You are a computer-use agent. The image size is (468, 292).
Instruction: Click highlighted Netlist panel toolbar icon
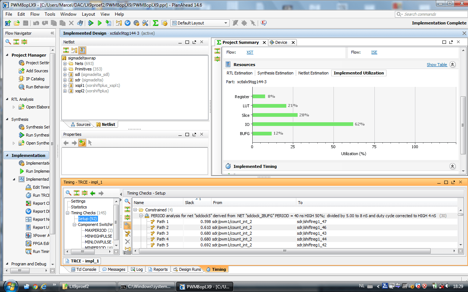click(82, 50)
